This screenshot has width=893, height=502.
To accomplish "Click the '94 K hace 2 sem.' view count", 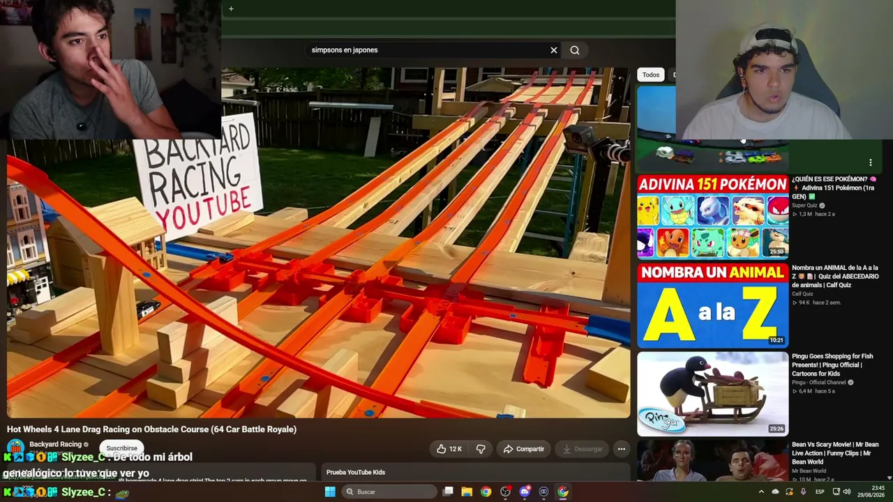I will [816, 303].
